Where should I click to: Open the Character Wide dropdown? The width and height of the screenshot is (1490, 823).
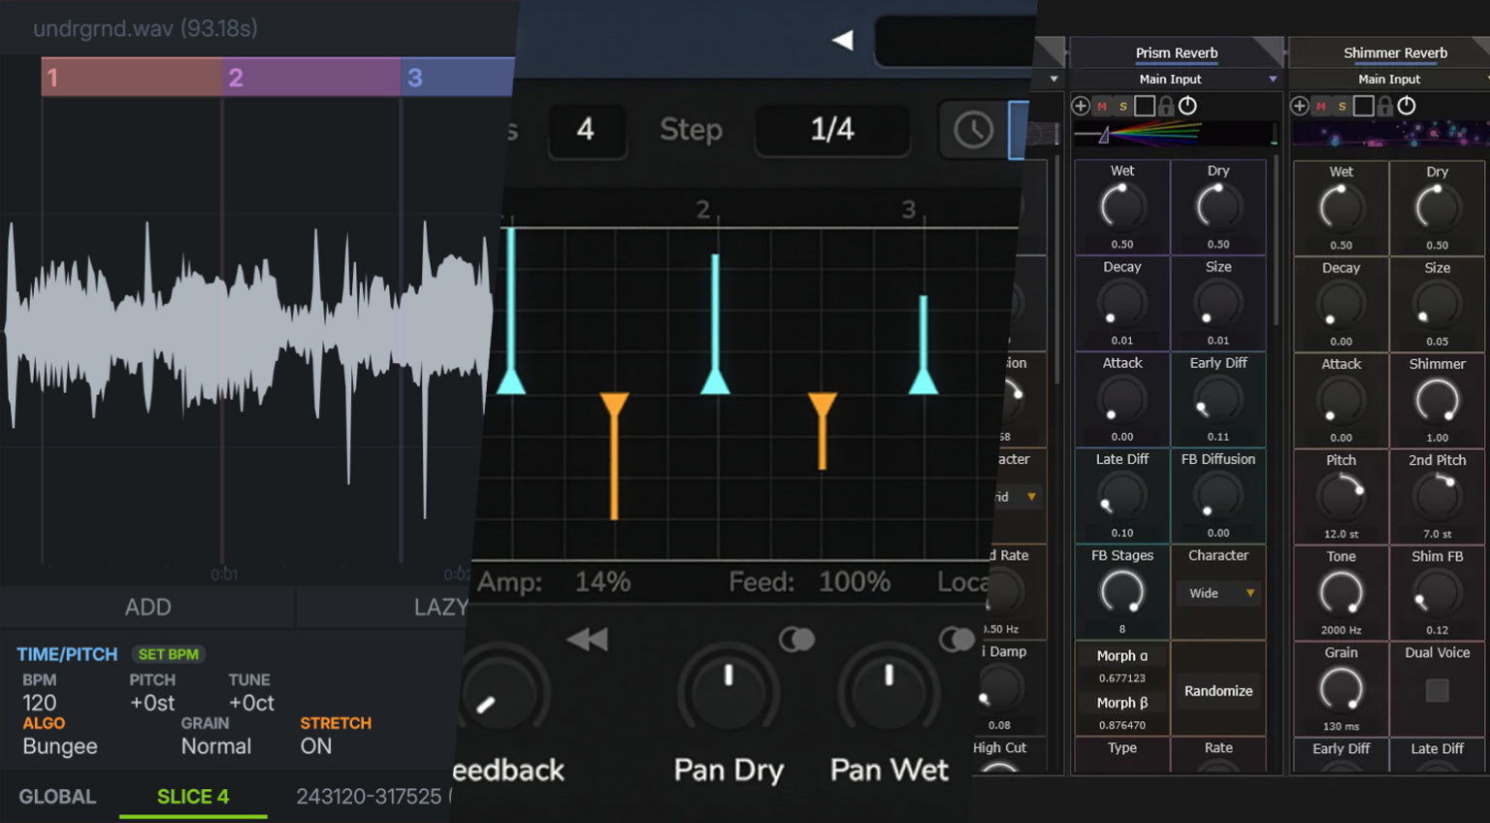[1219, 593]
